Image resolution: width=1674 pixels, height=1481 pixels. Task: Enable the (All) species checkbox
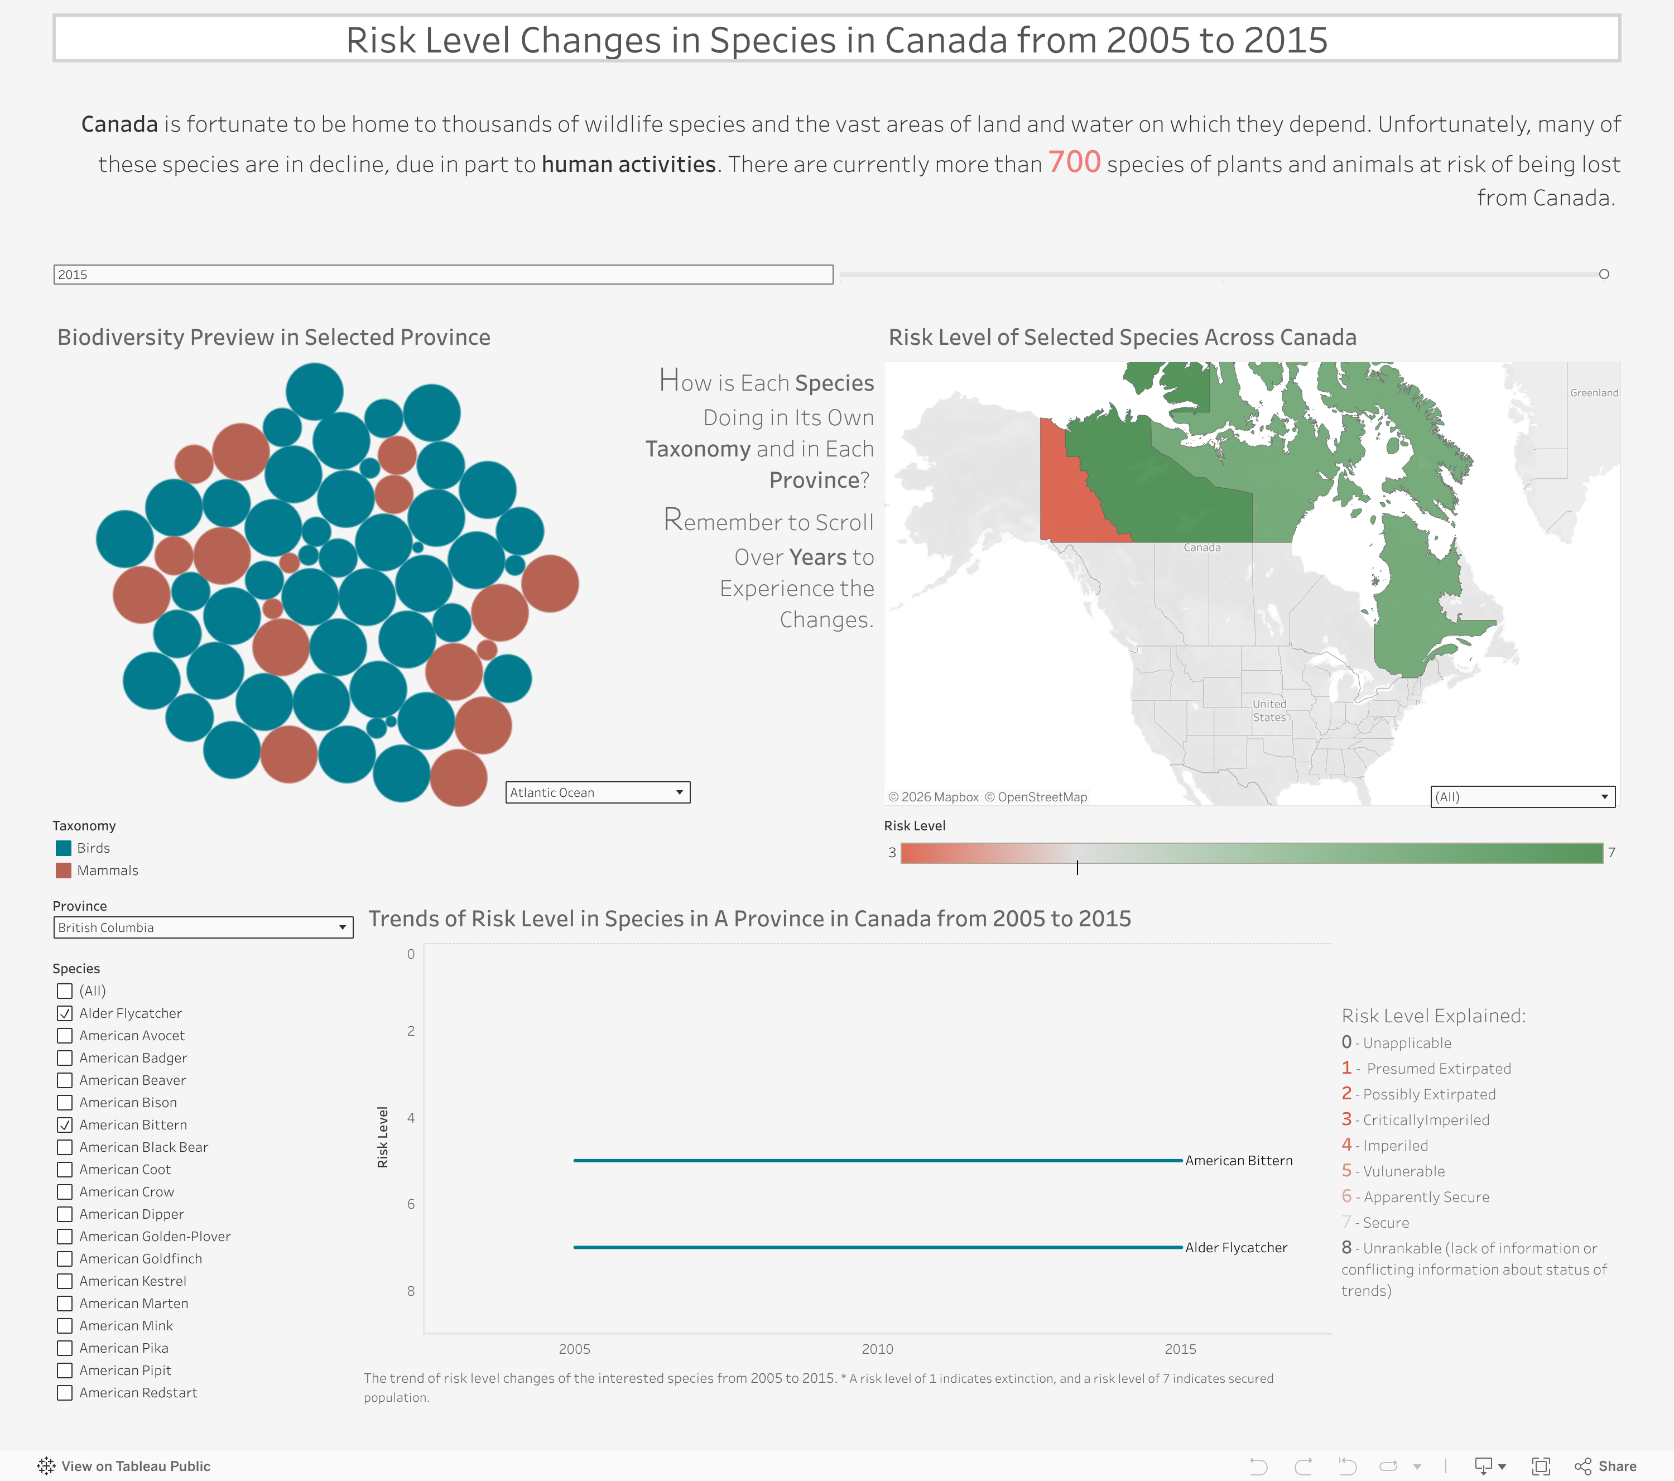(65, 991)
